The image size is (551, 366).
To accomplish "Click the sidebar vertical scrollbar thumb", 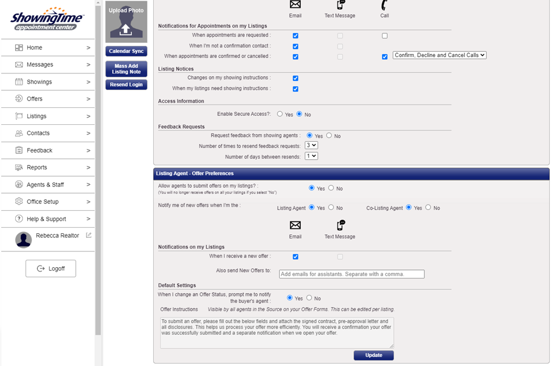I will click(98, 171).
